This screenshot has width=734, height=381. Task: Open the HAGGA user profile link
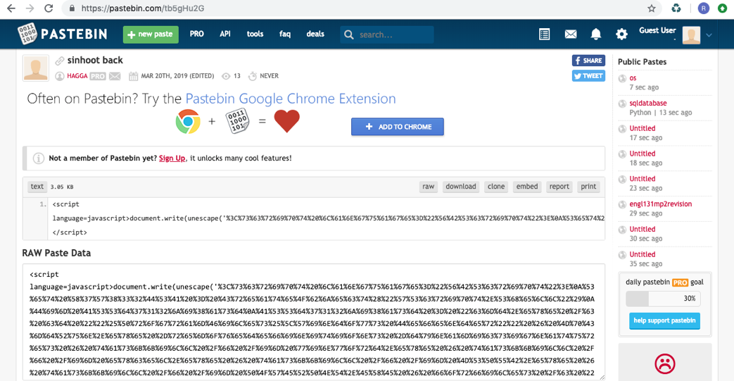[x=77, y=76]
